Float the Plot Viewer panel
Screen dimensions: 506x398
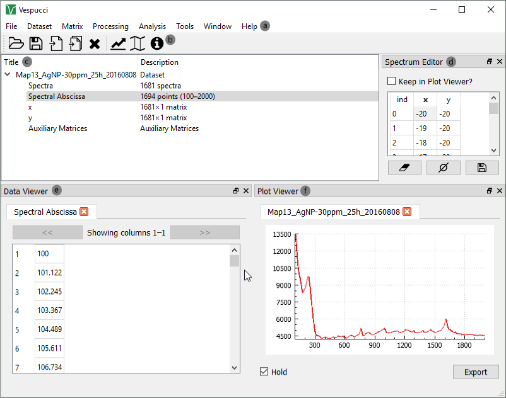tap(490, 191)
